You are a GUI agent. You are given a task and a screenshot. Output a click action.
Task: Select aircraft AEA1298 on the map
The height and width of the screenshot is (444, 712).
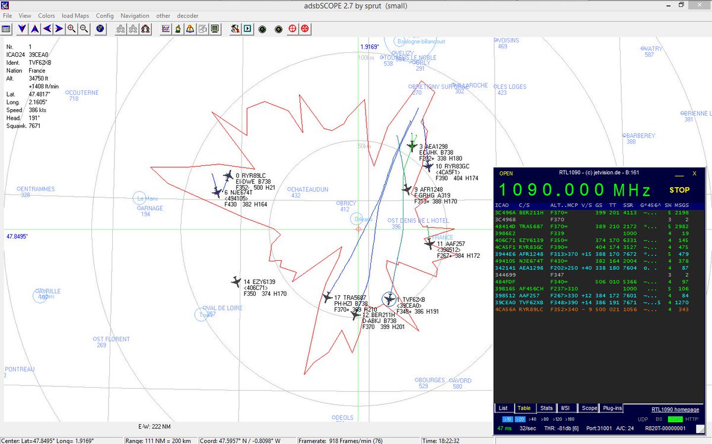coord(412,145)
